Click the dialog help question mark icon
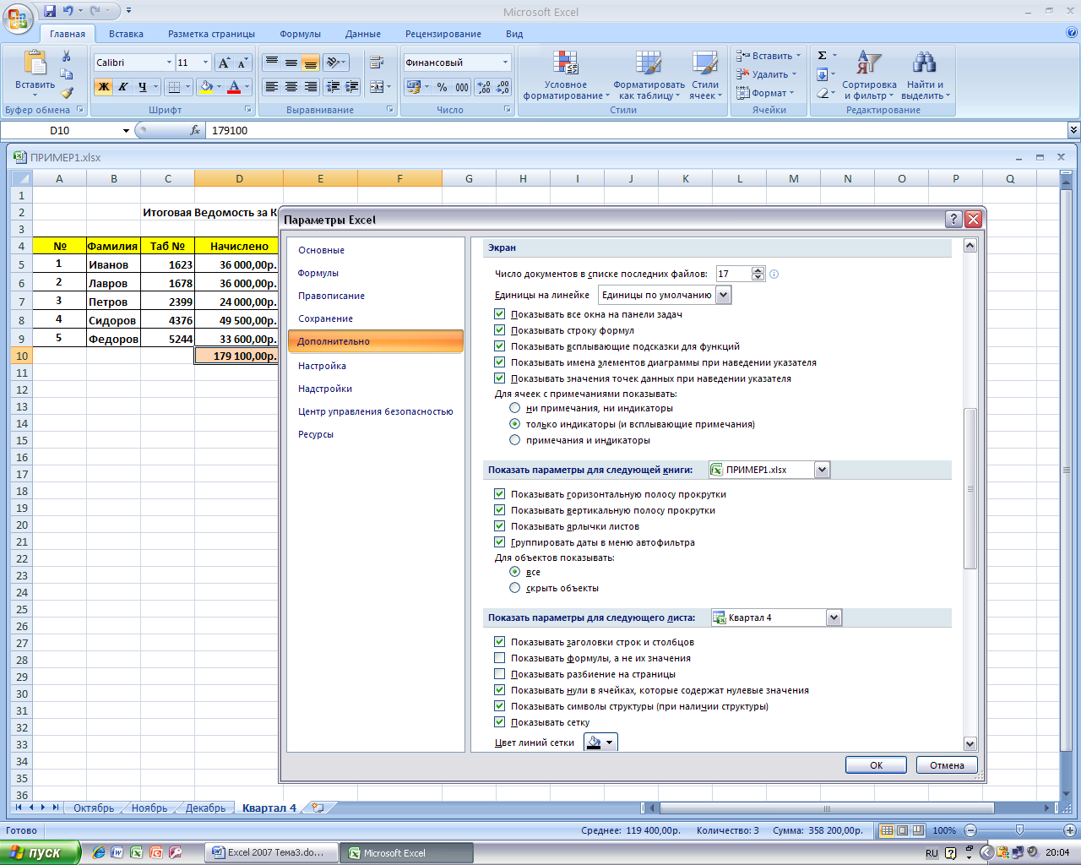1081x865 pixels. 953,219
